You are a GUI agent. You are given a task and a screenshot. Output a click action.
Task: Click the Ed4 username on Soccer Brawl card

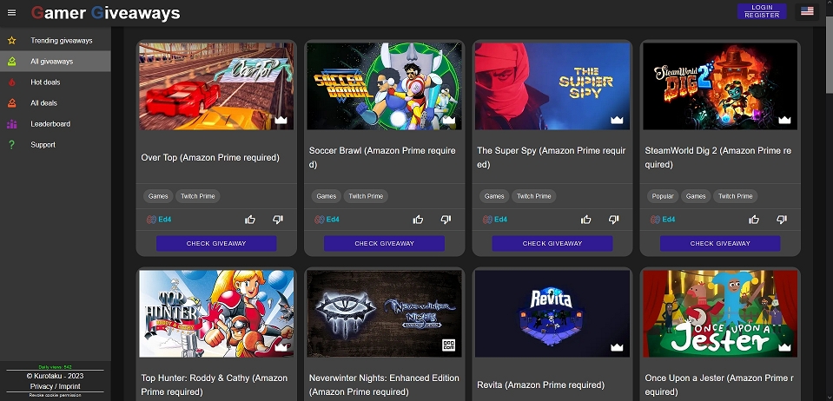coord(333,220)
